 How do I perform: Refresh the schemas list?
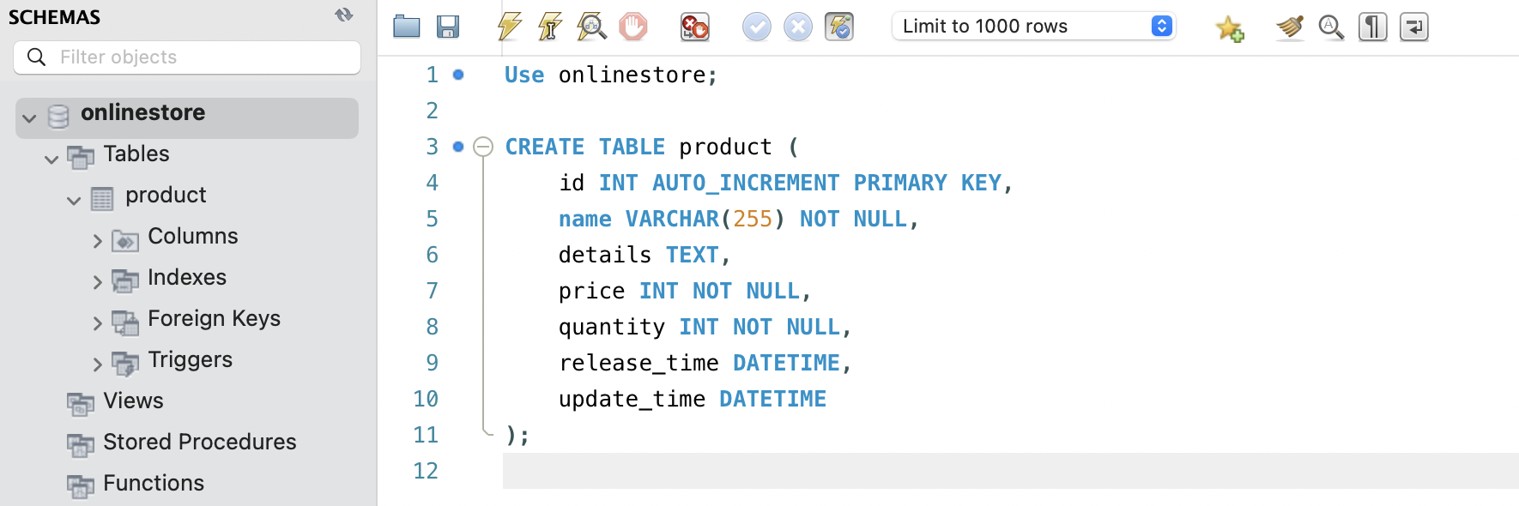point(344,15)
